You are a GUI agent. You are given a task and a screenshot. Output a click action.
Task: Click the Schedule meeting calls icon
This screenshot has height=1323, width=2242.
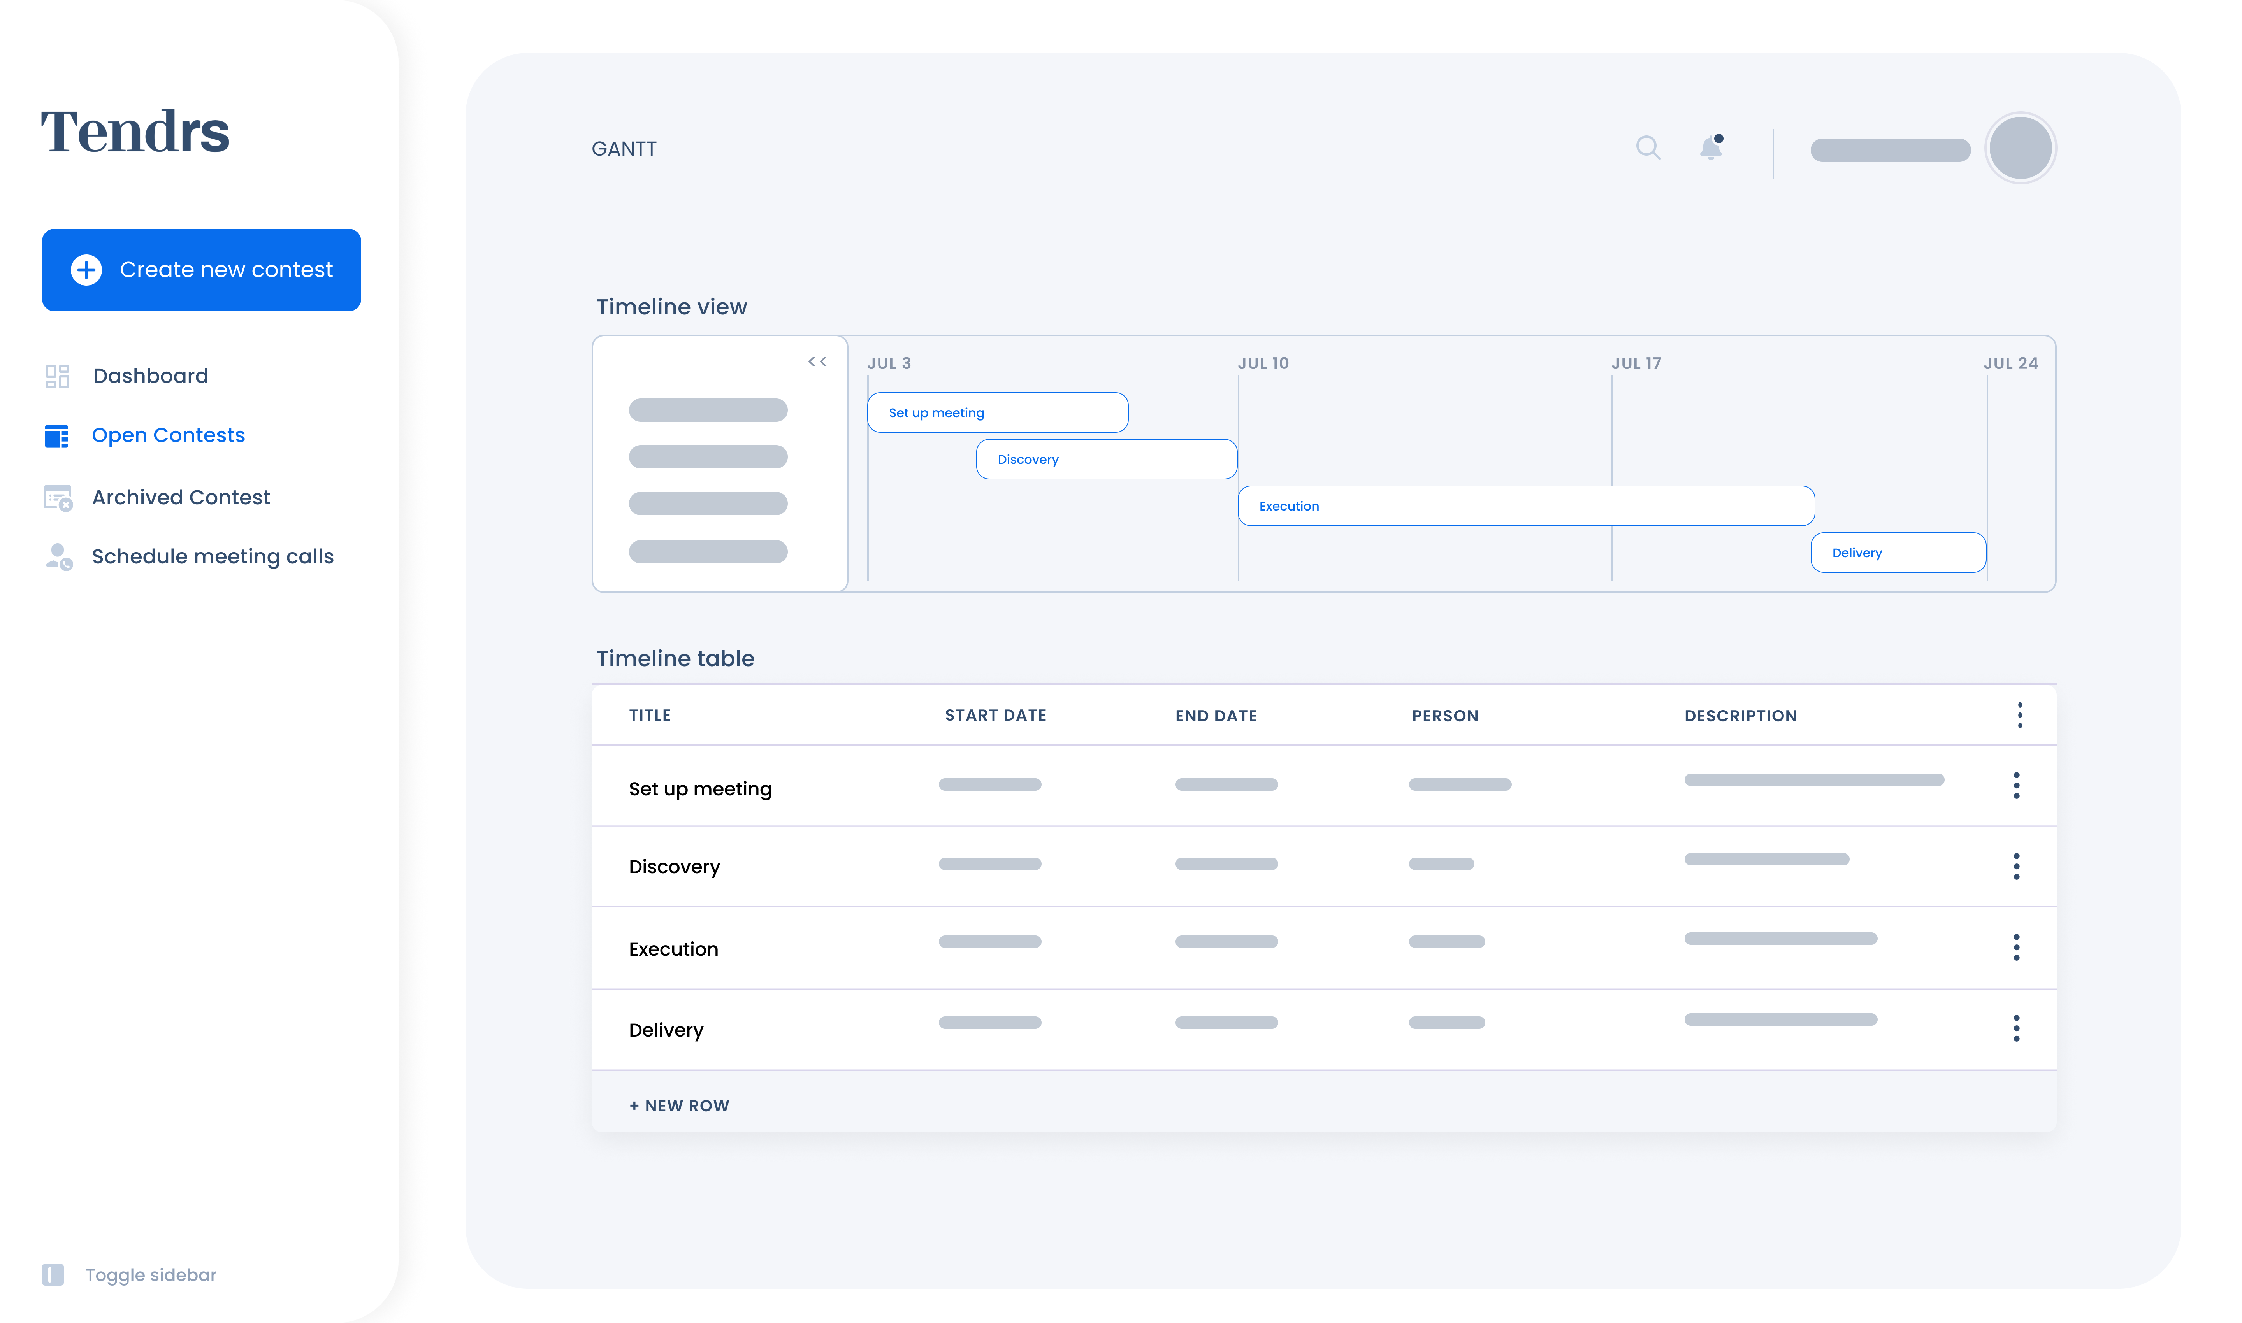[x=58, y=556]
